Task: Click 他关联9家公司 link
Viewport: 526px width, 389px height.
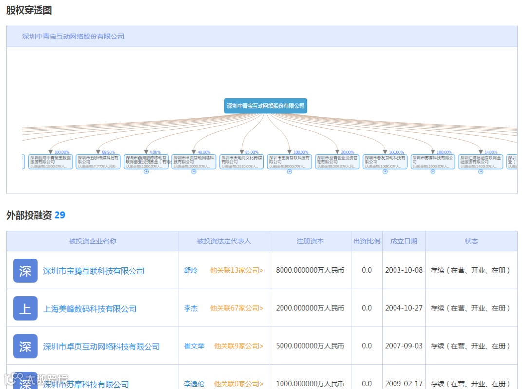Action: 239,346
